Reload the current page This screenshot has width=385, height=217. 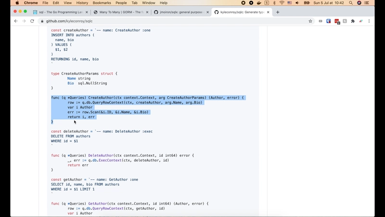[32, 21]
